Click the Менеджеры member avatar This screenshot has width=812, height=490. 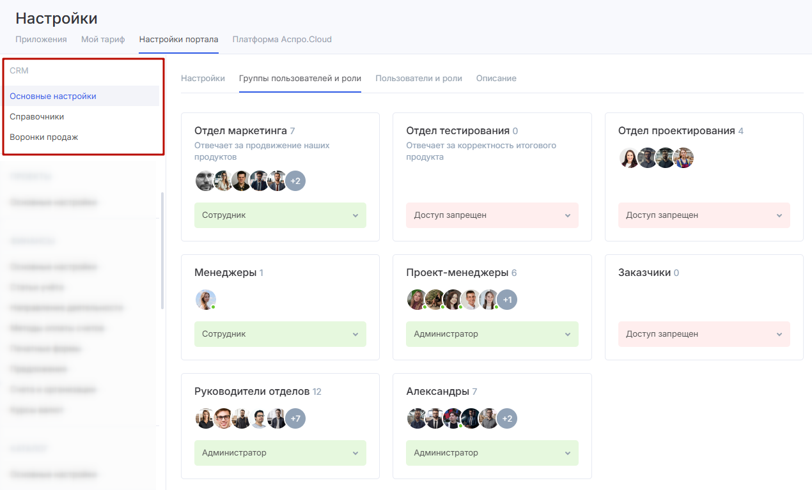point(206,300)
